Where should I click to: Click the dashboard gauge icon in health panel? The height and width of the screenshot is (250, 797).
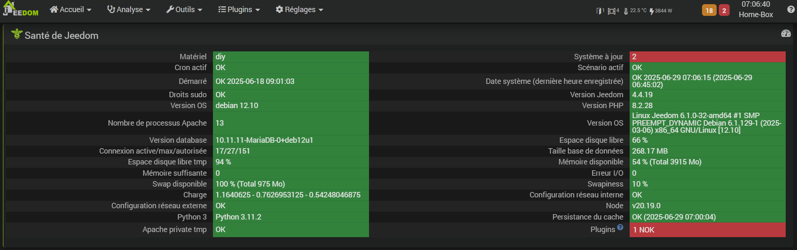pyautogui.click(x=786, y=33)
